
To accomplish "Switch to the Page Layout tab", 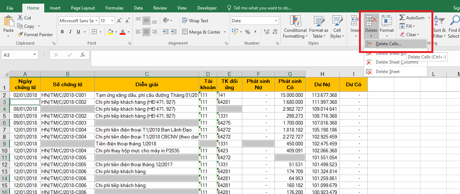I will [x=83, y=8].
